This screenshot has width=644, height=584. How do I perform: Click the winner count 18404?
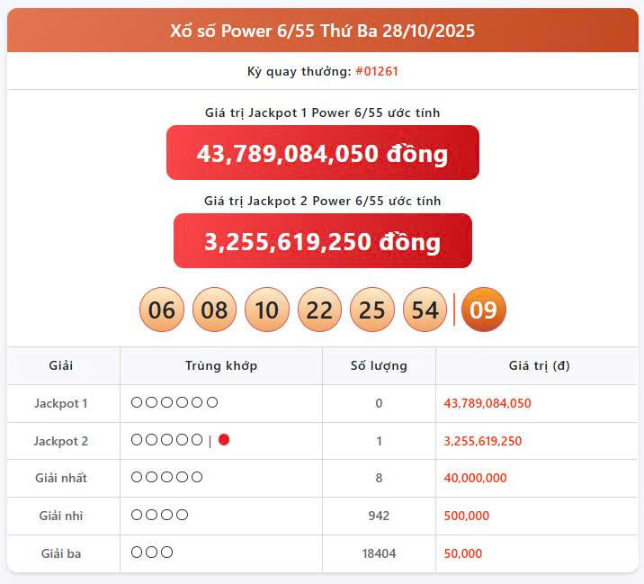[379, 553]
